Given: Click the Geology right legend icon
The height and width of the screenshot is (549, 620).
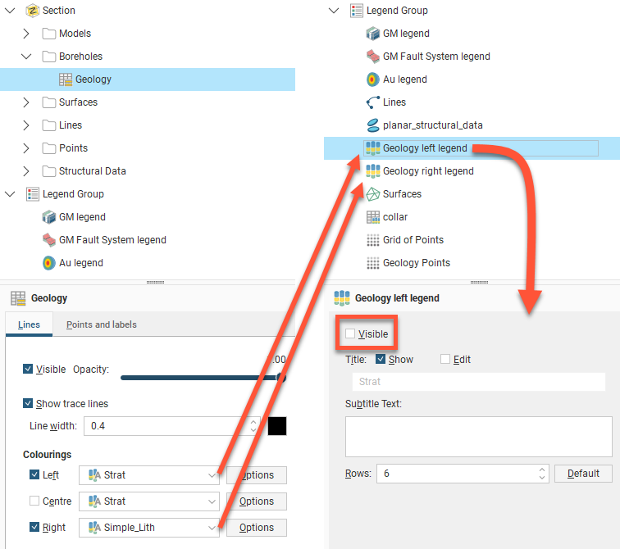Looking at the screenshot, I should tap(373, 171).
